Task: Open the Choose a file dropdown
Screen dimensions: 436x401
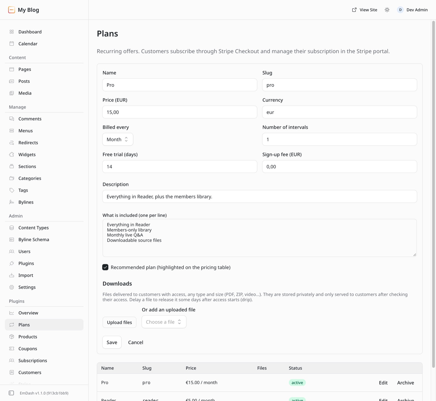Action: (x=164, y=322)
